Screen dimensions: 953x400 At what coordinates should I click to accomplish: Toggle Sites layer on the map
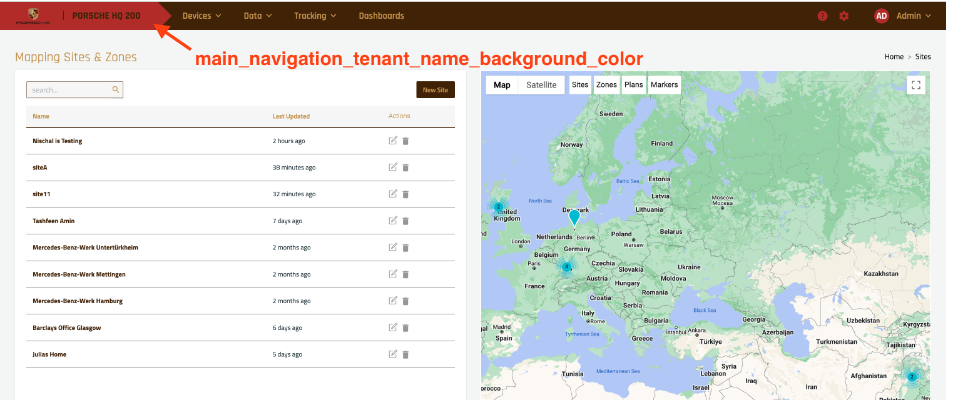pyautogui.click(x=580, y=85)
